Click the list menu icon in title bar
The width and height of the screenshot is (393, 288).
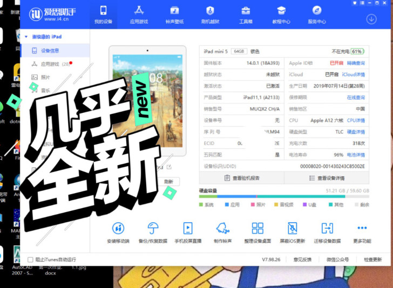click(x=362, y=3)
